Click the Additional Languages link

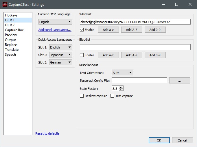(x=55, y=30)
